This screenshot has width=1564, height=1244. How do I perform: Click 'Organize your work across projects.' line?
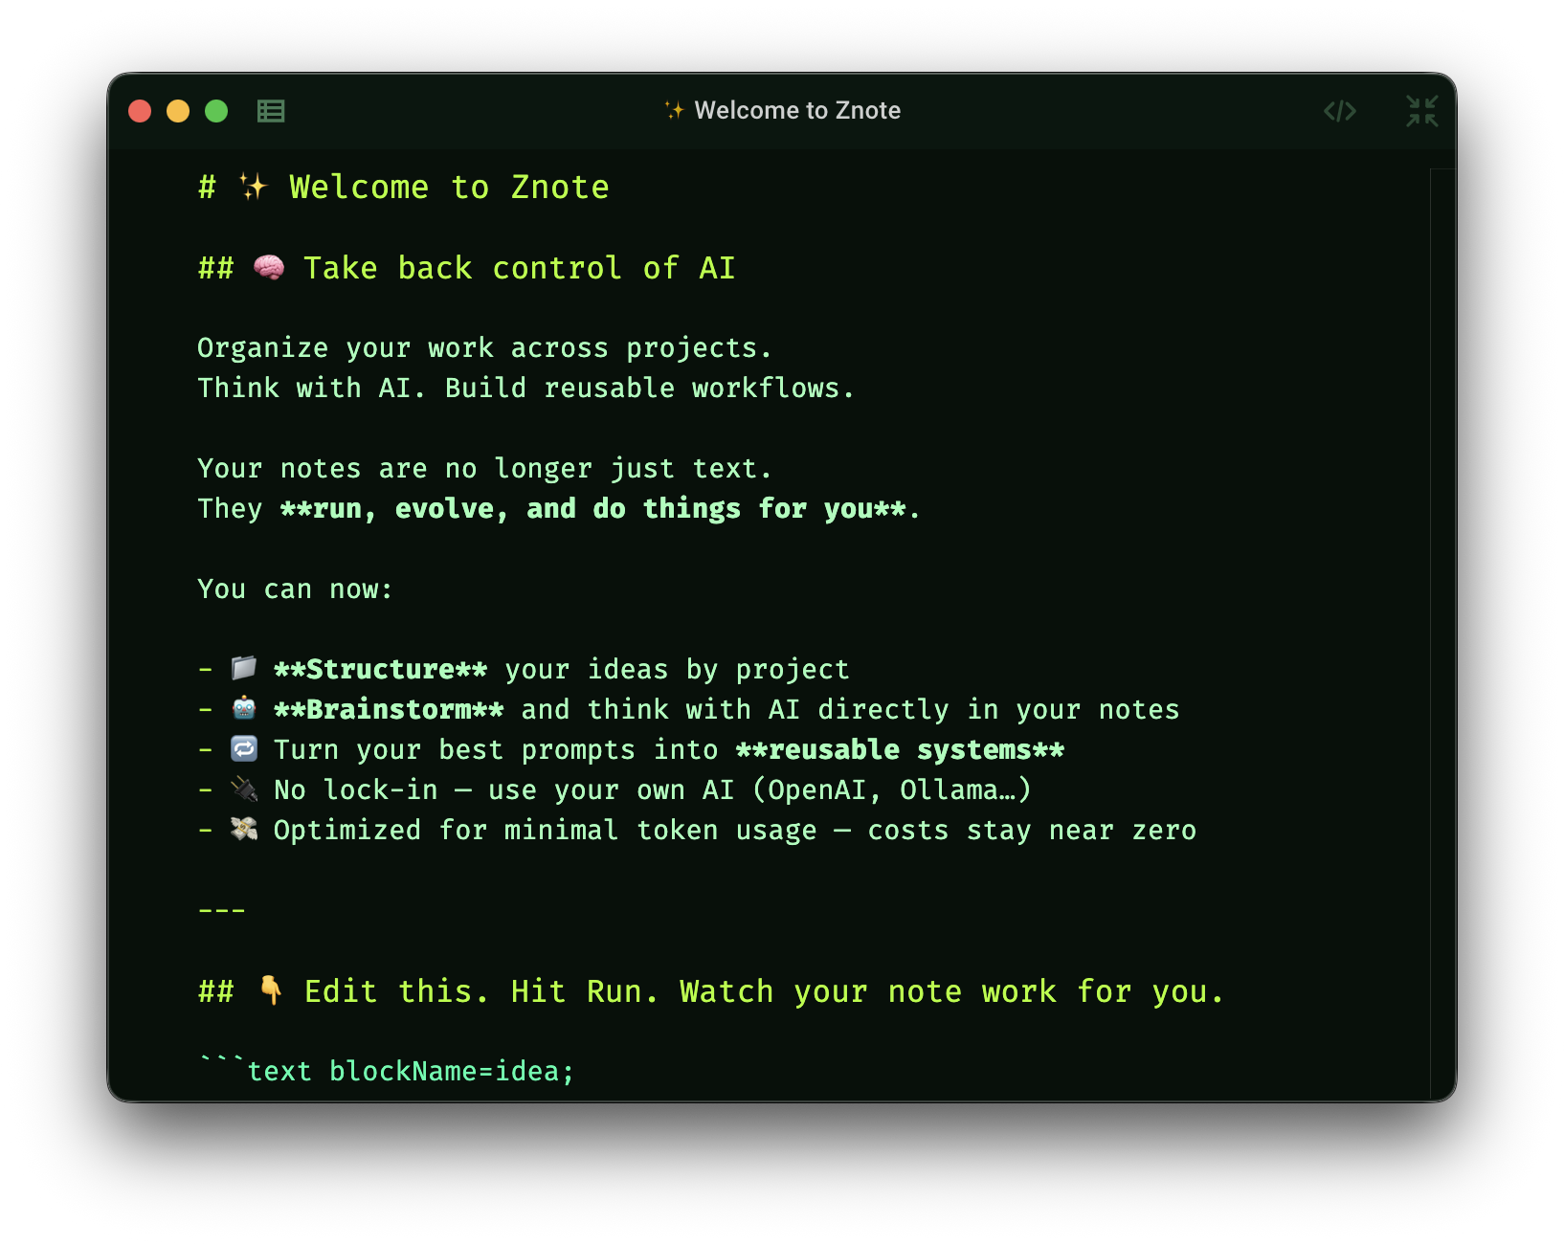pos(484,347)
